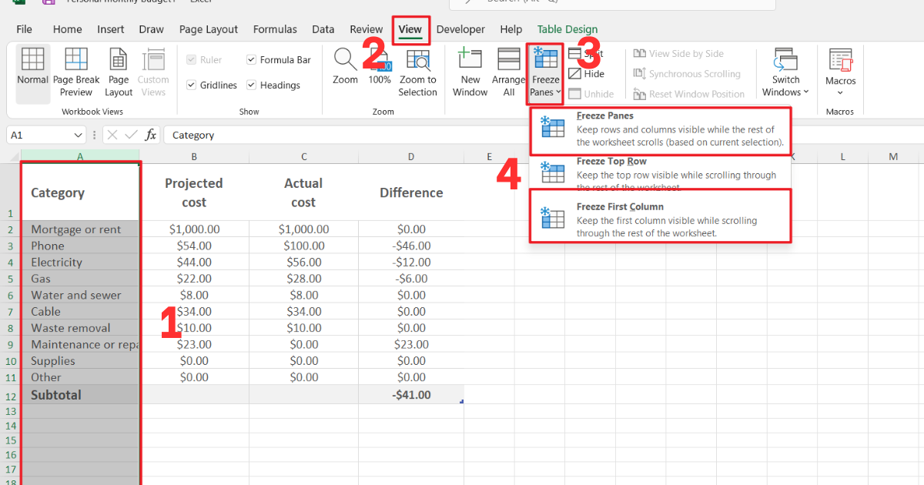Open the Formulas tab
The width and height of the screenshot is (924, 485).
point(275,29)
